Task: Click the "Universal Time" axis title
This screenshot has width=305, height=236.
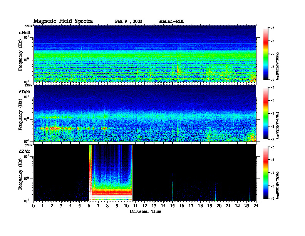Action: pyautogui.click(x=145, y=211)
